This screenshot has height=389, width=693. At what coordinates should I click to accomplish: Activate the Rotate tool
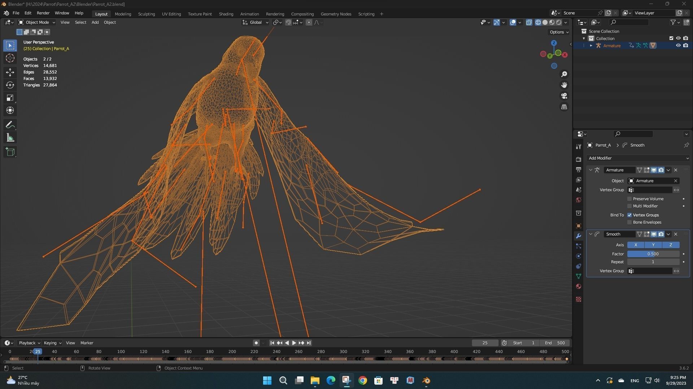coord(10,85)
